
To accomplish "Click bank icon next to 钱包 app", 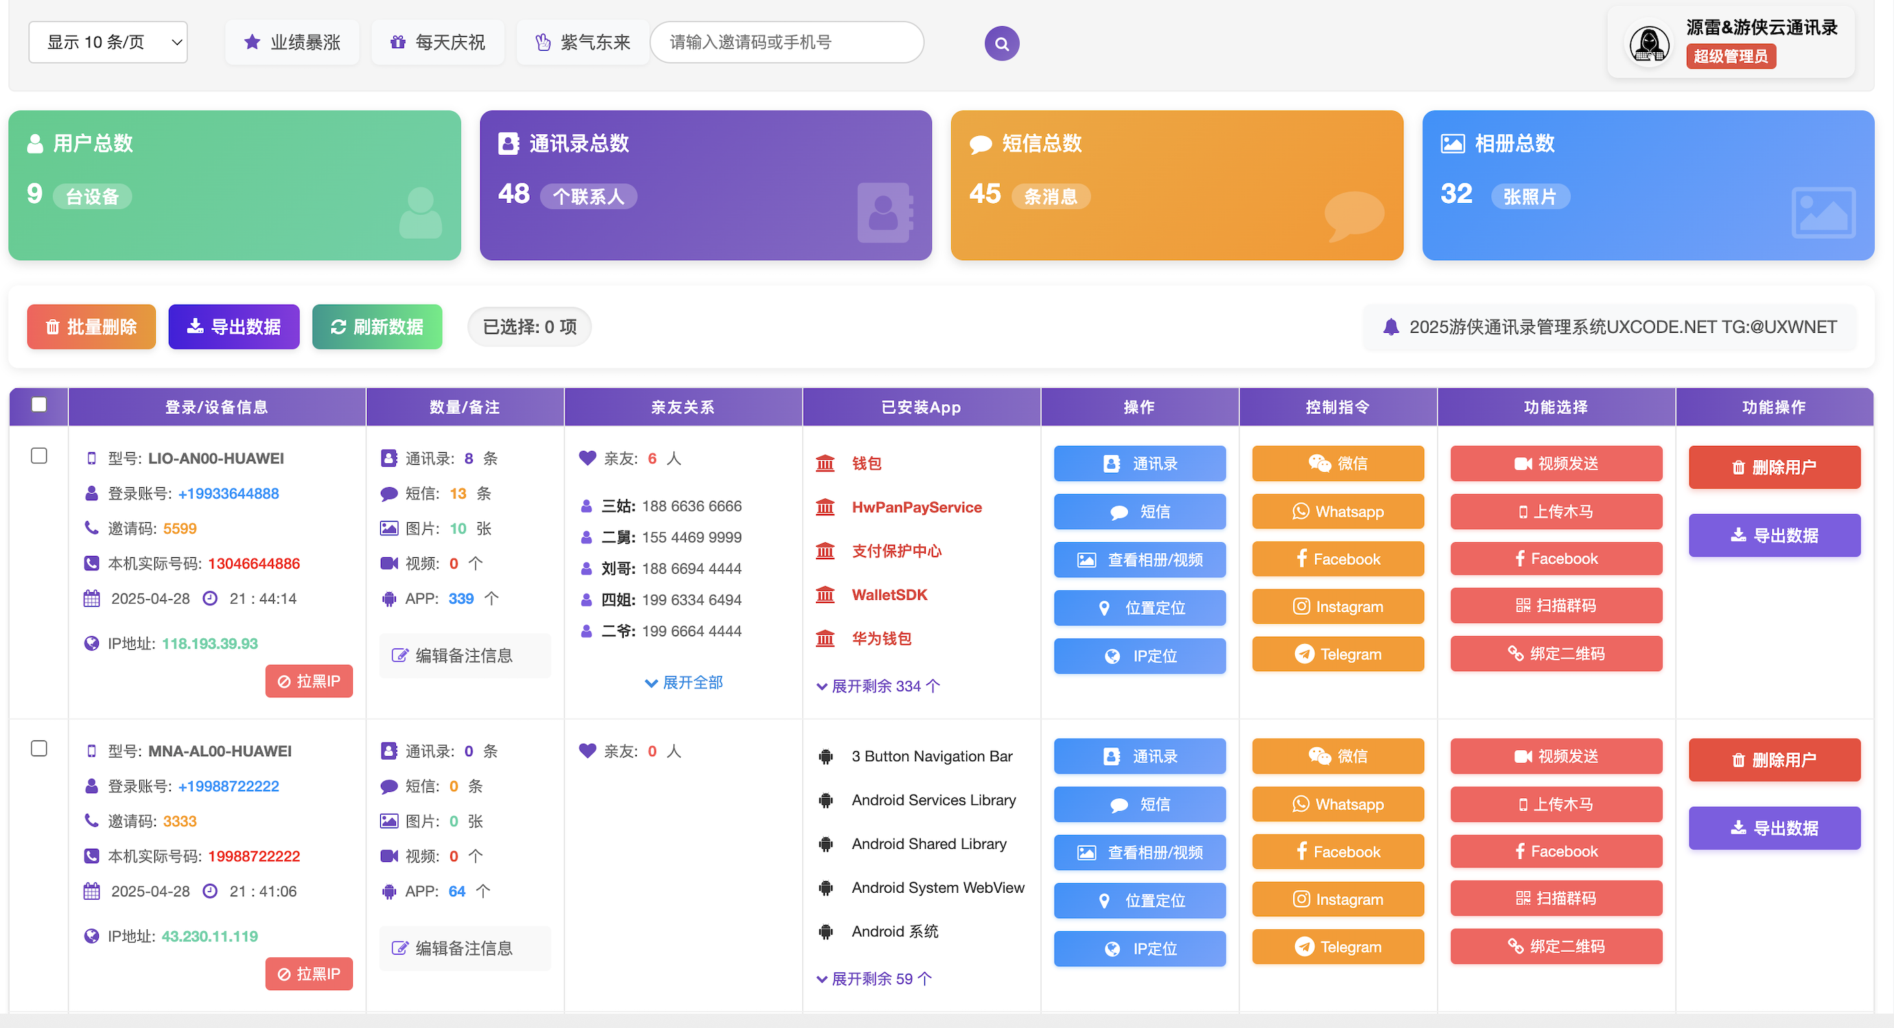I will (x=825, y=463).
